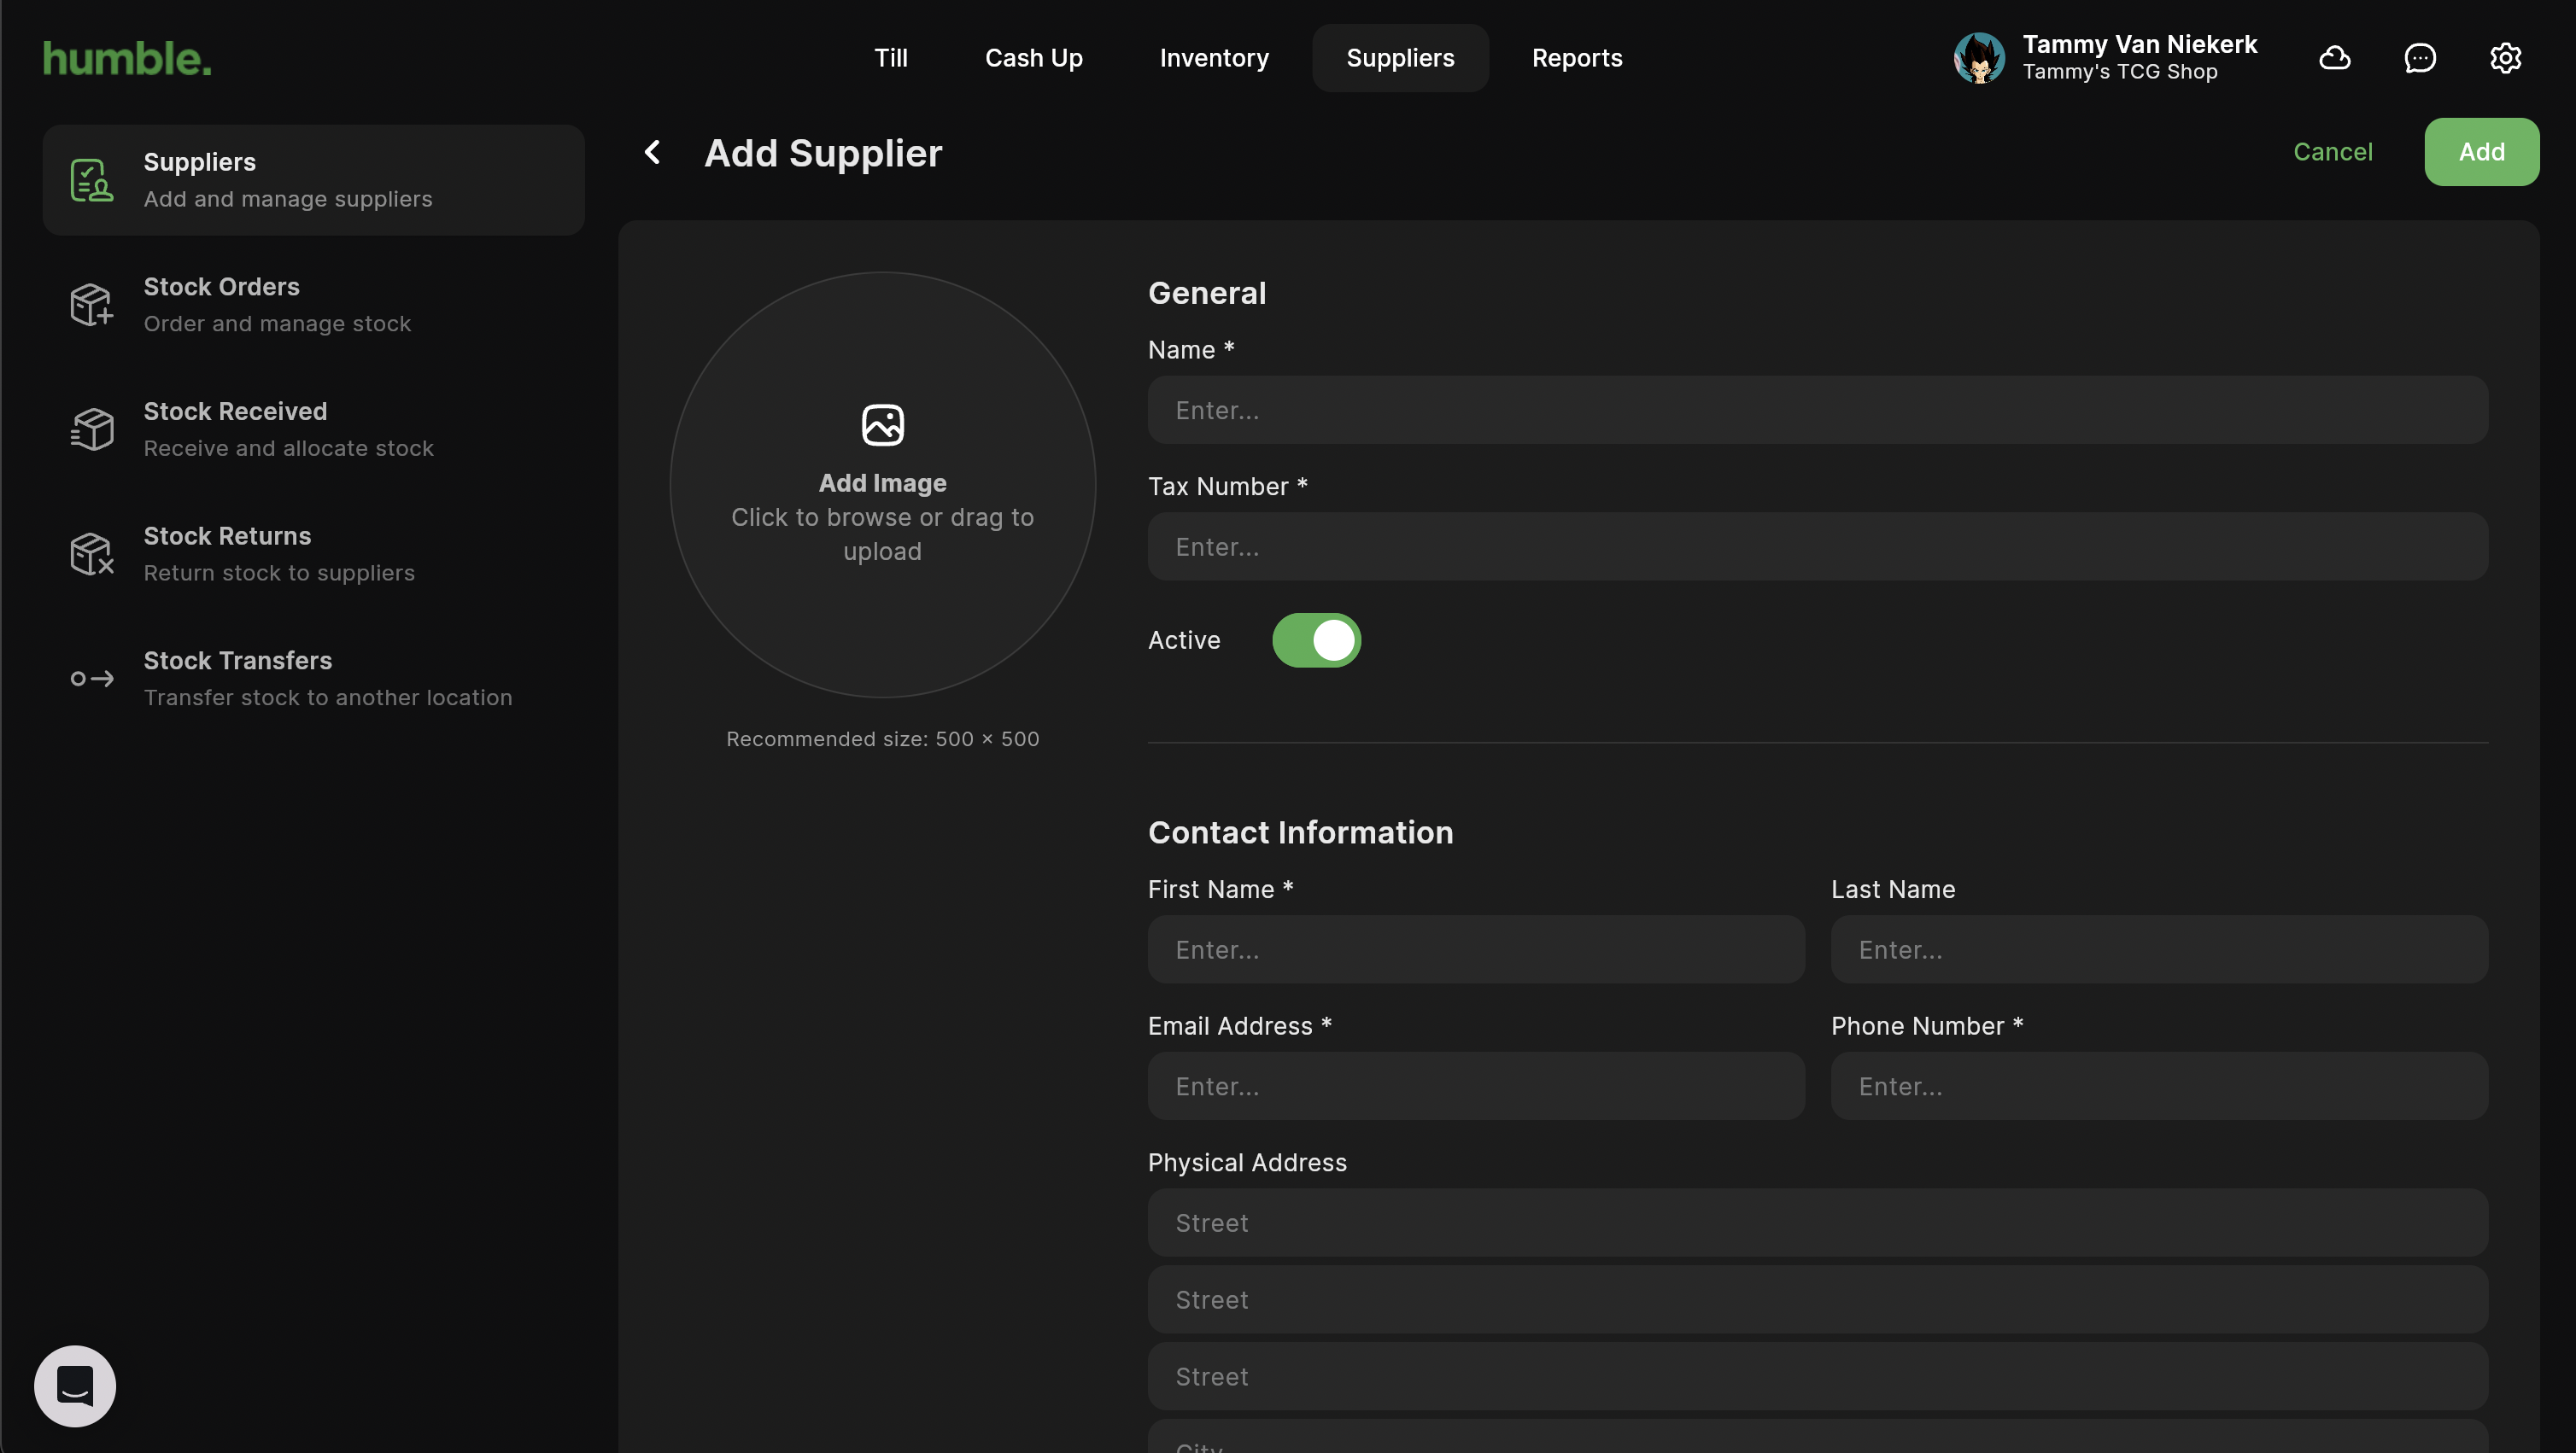
Task: Click the cloud sync icon
Action: coord(2334,58)
